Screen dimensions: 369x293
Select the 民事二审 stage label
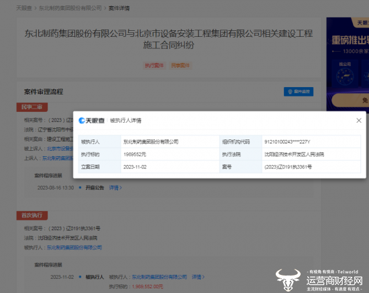(32, 107)
